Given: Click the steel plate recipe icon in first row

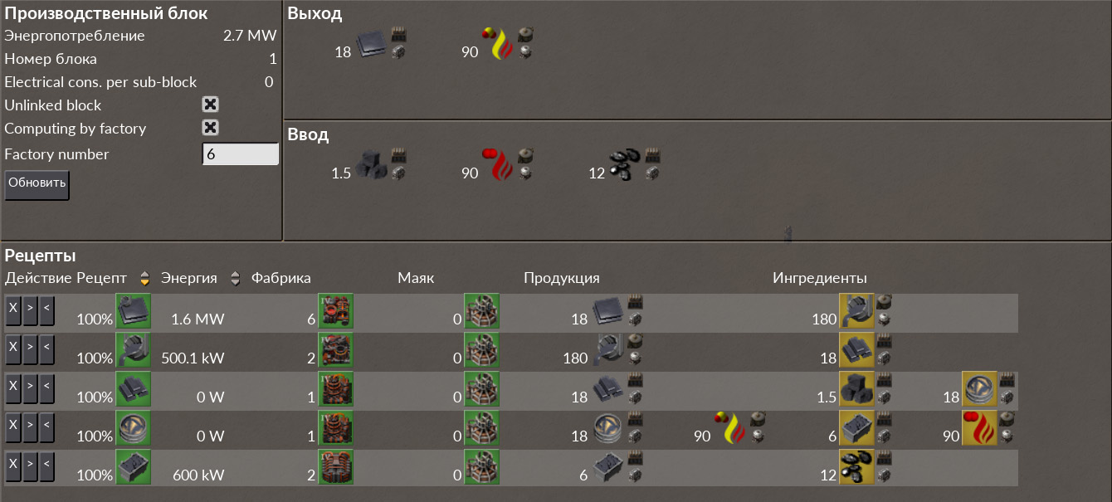Looking at the screenshot, I should [133, 310].
